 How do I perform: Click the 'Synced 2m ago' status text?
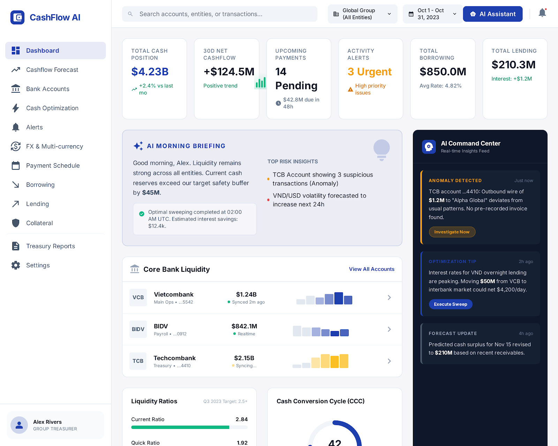coord(248,302)
